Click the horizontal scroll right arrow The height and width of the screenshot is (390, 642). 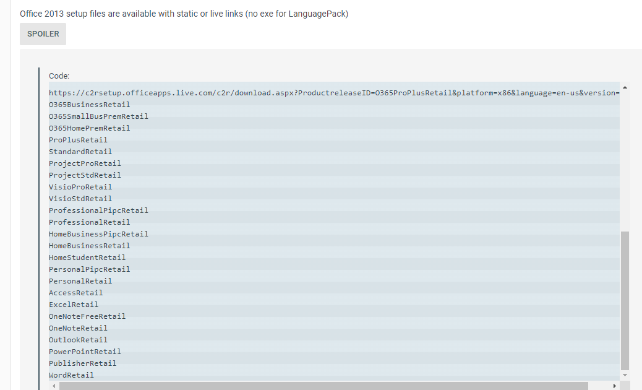(x=614, y=386)
